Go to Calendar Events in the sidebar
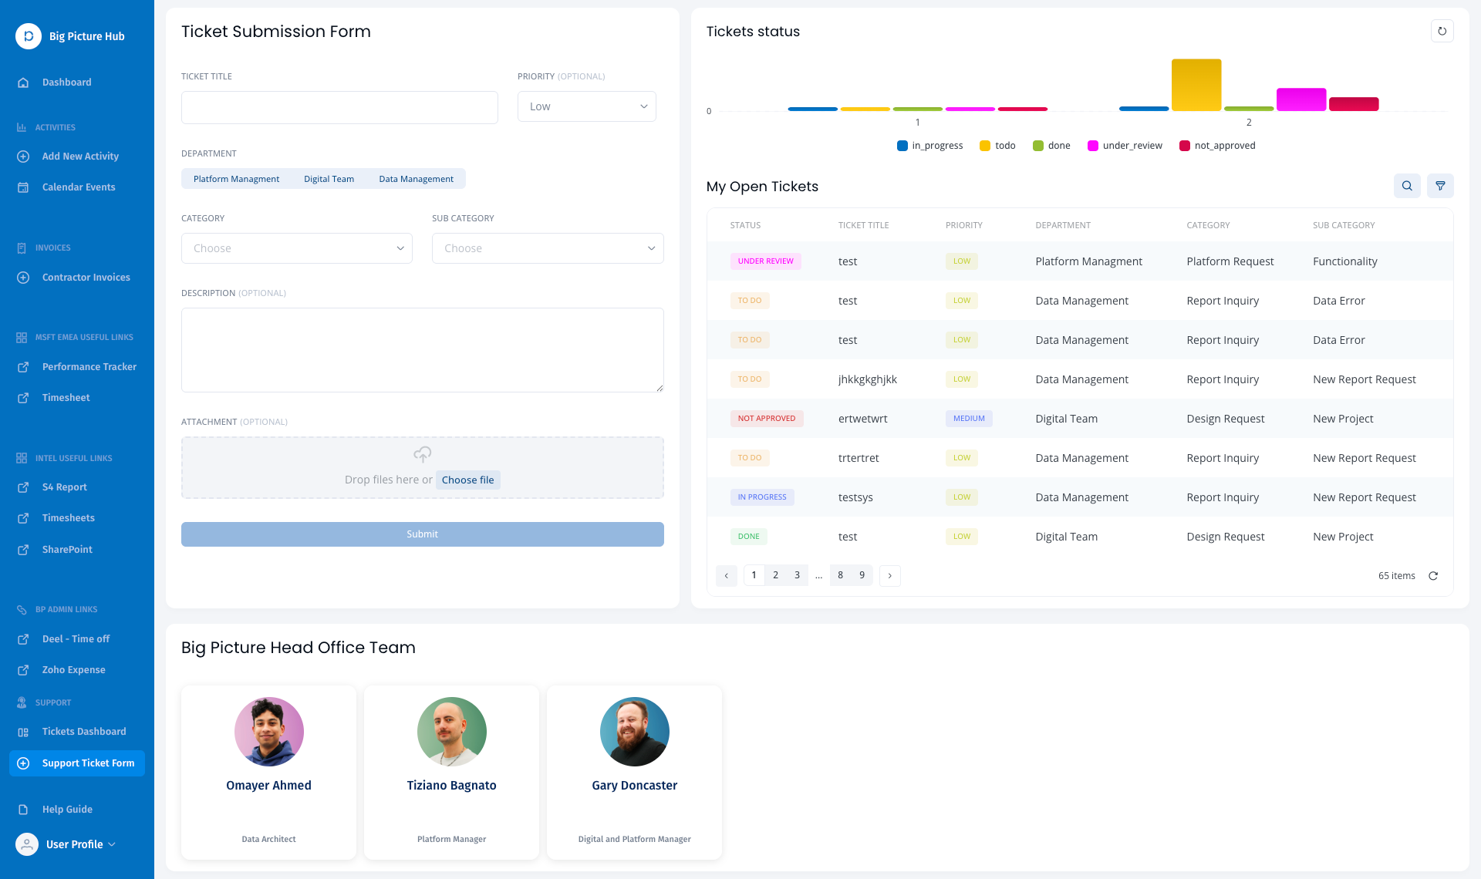 coord(78,187)
